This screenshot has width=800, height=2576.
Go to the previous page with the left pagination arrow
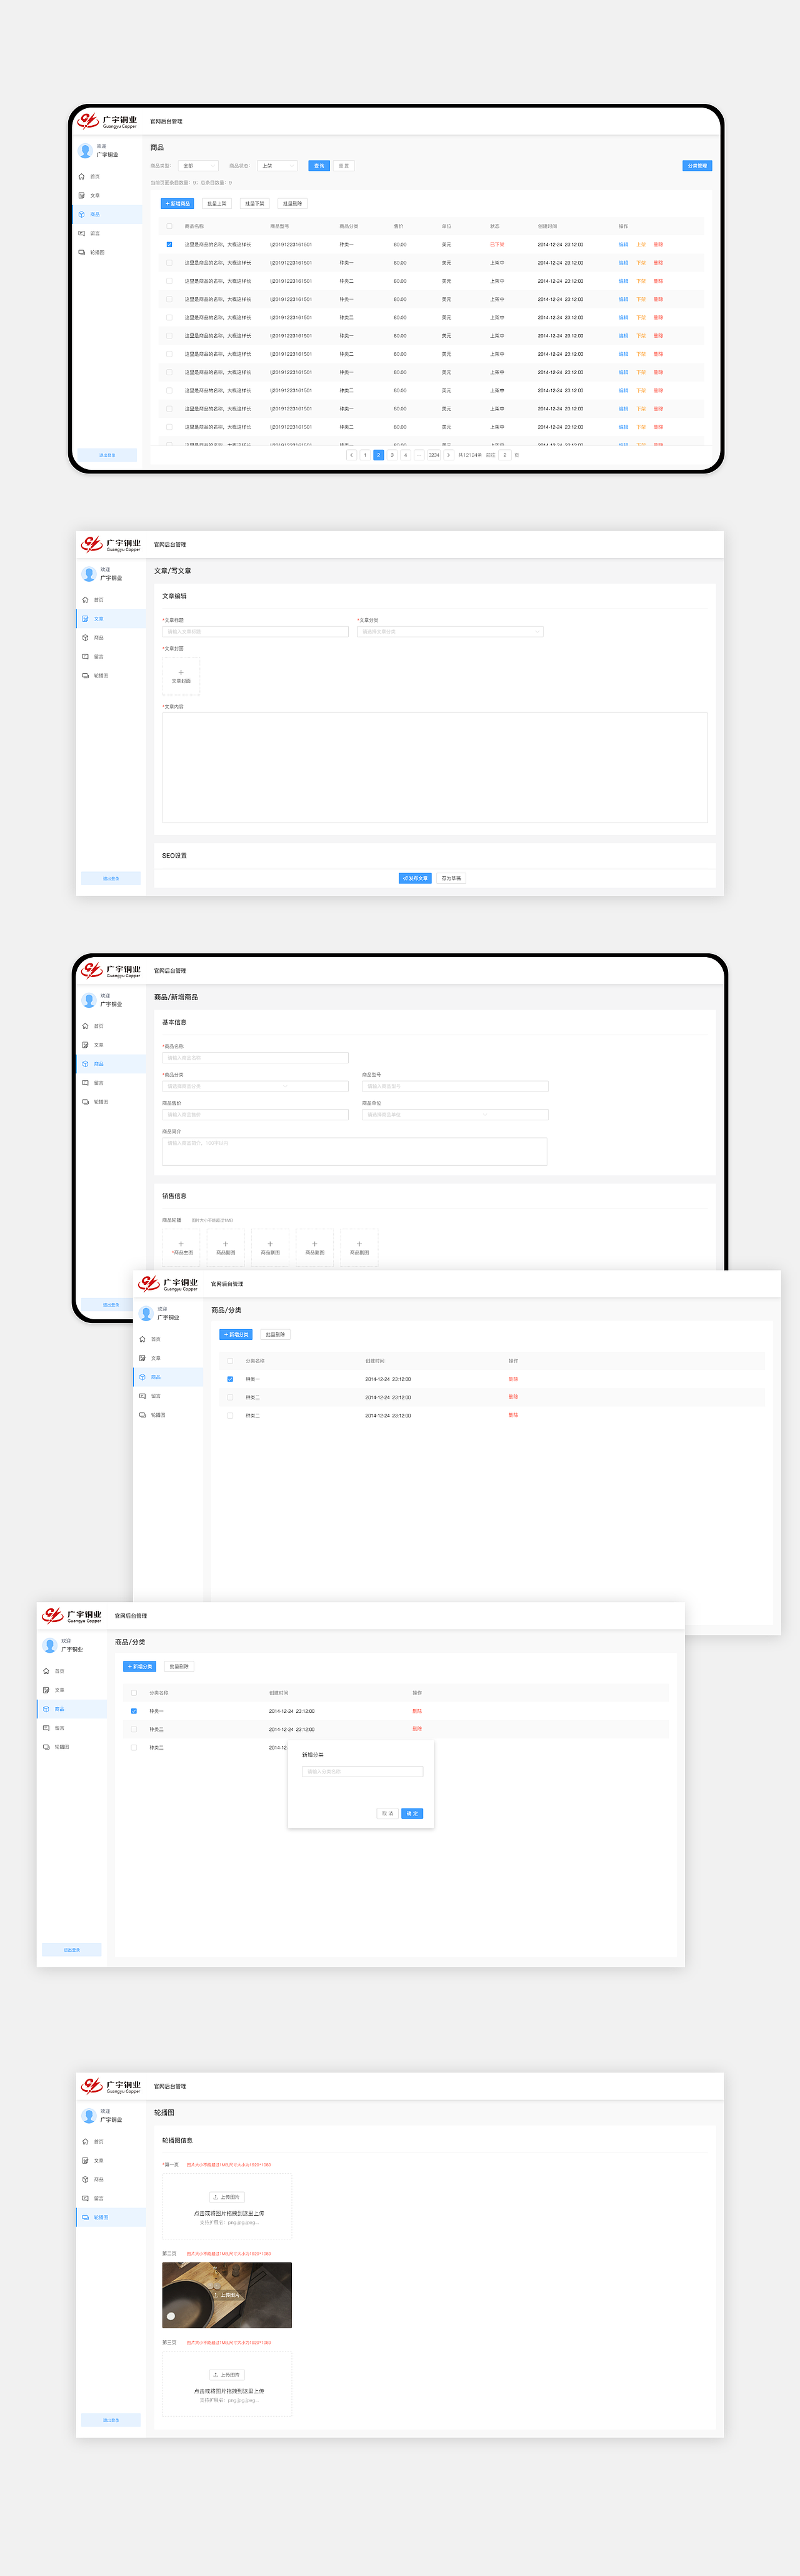pyautogui.click(x=351, y=455)
